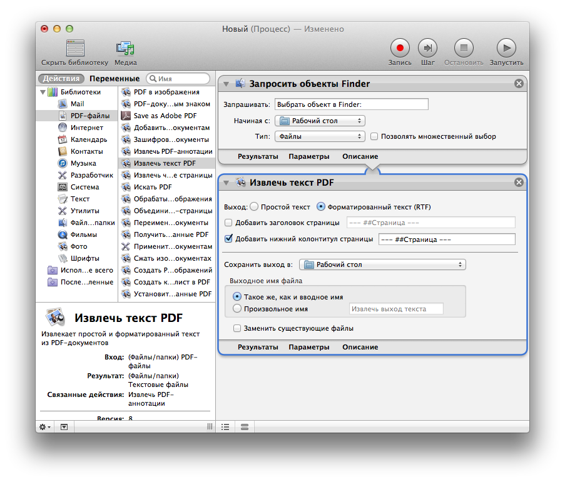Image resolution: width=565 pixels, height=482 pixels.
Task: Uncheck Добавить нижний колонтитул страницы
Action: (228, 239)
